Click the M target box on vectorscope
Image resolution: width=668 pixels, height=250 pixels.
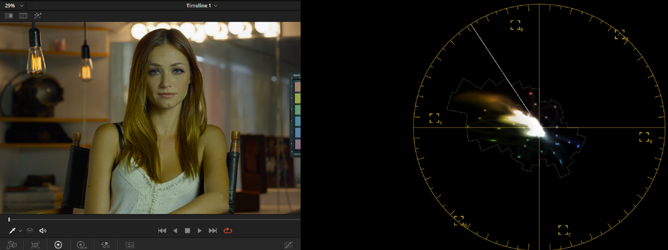pos(619,34)
